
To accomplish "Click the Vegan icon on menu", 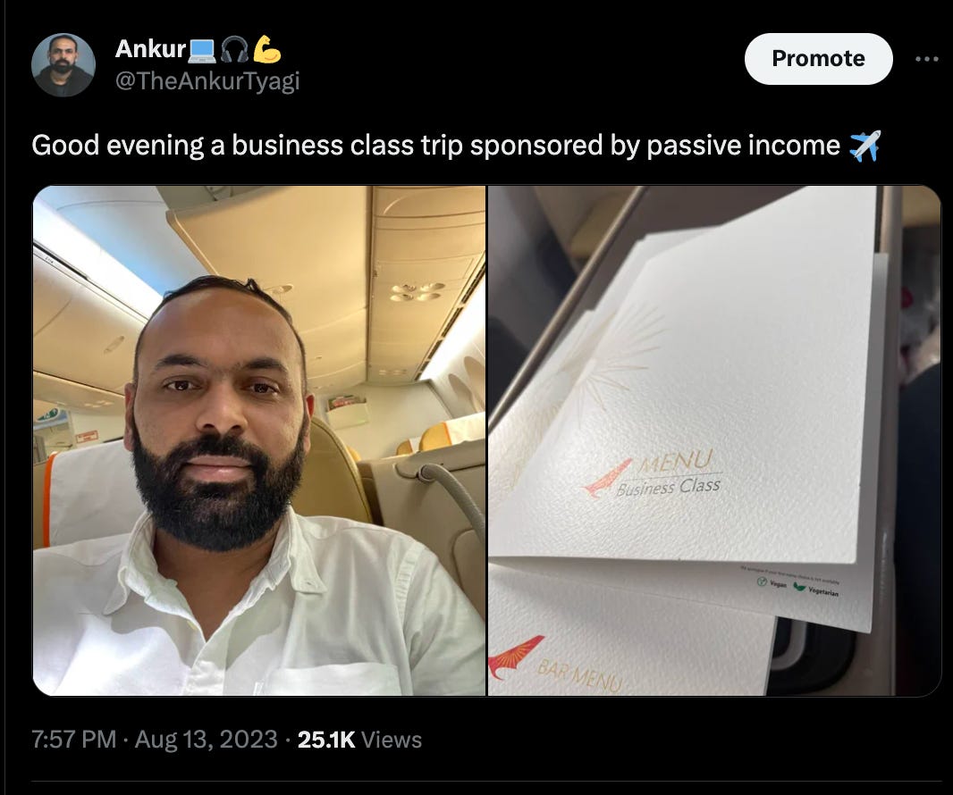I will [x=762, y=582].
